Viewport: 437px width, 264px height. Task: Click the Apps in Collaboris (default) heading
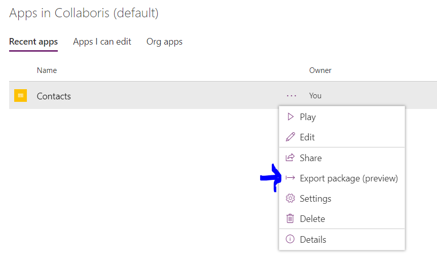(x=84, y=13)
